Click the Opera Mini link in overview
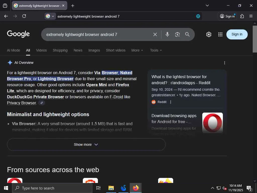 coord(96,85)
